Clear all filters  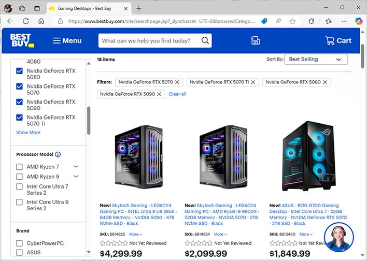(x=177, y=94)
